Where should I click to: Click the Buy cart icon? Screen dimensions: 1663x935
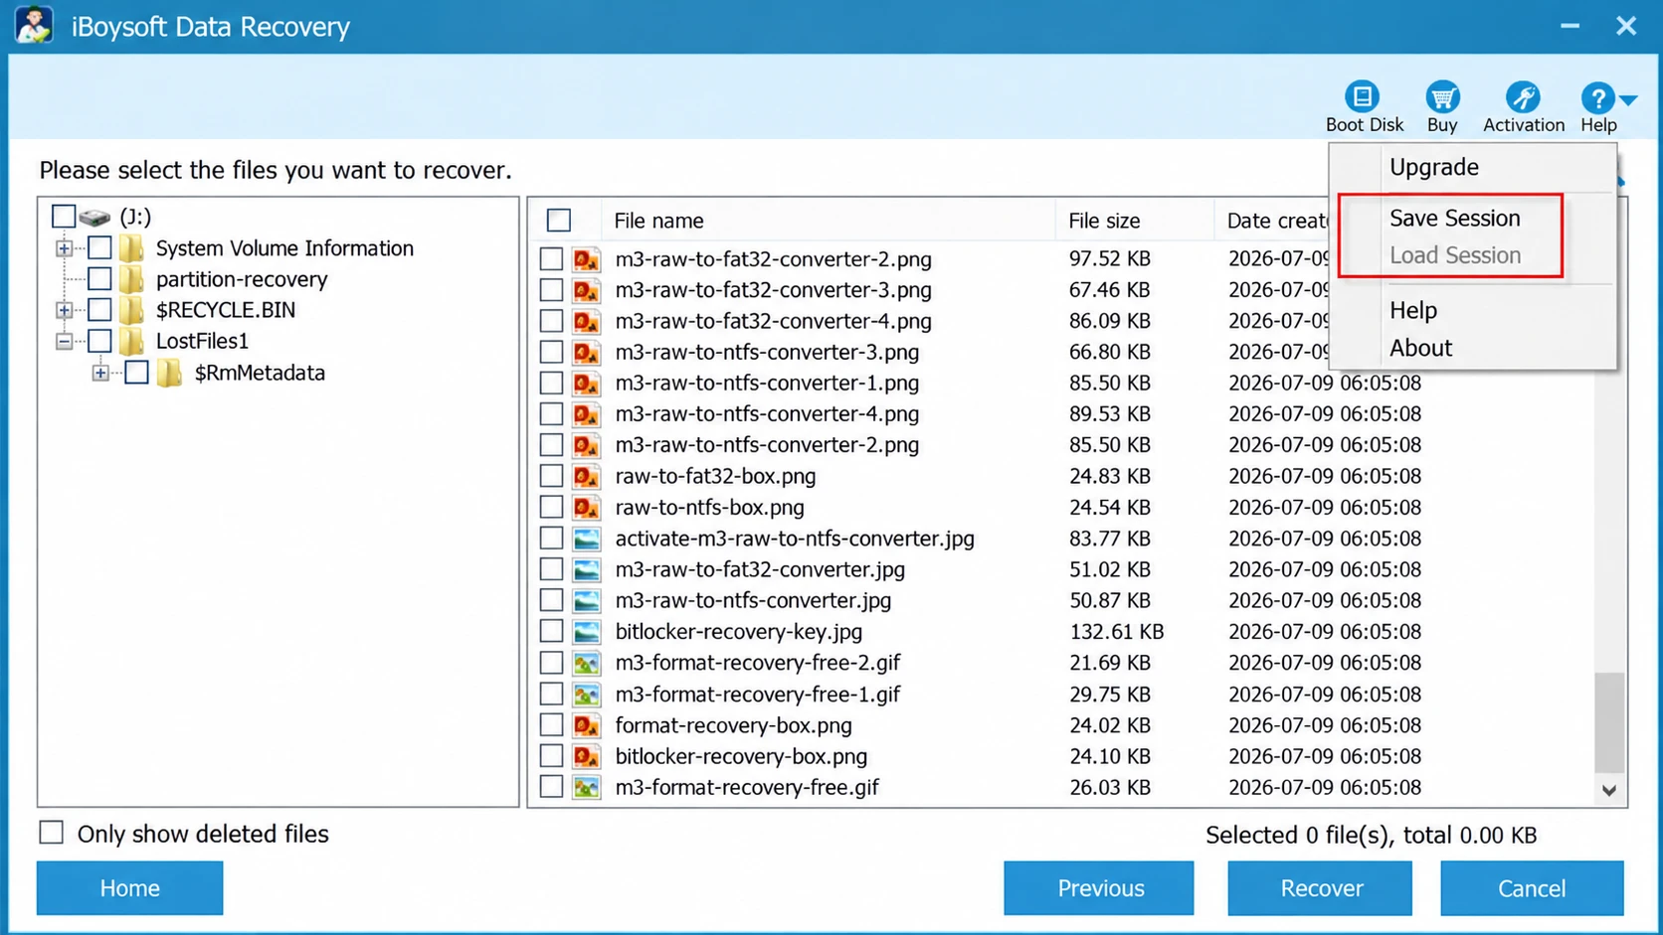[1441, 97]
